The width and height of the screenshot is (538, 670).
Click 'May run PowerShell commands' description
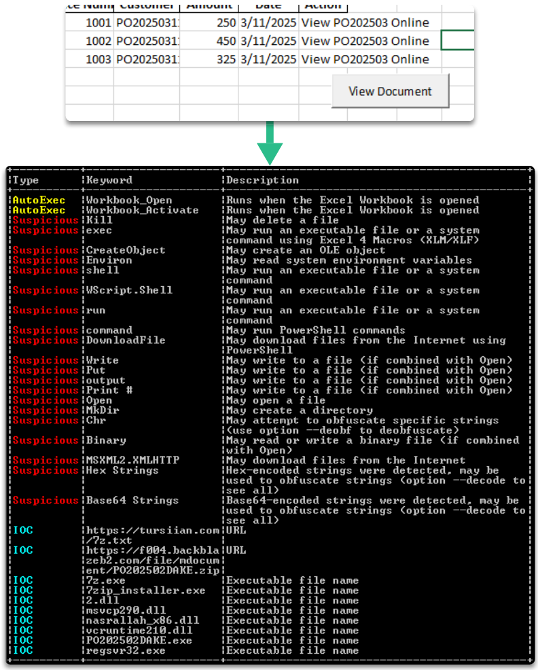point(315,330)
